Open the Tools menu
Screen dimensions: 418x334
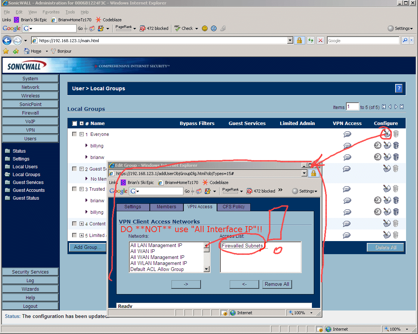(x=70, y=12)
